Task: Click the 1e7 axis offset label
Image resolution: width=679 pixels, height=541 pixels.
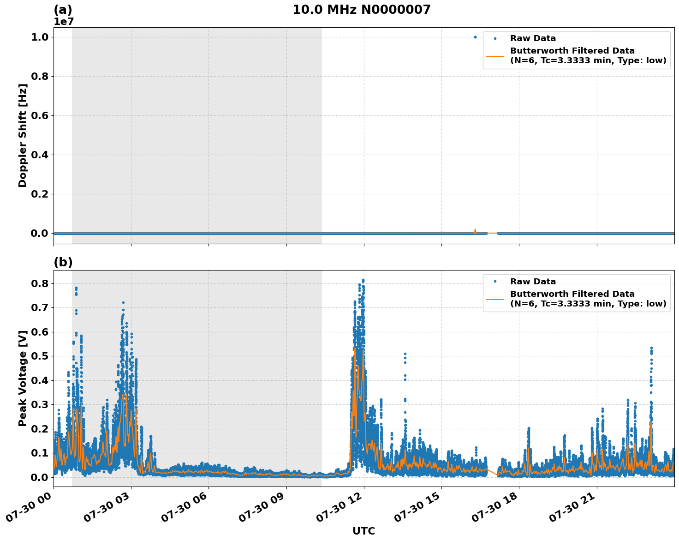Action: tap(64, 20)
